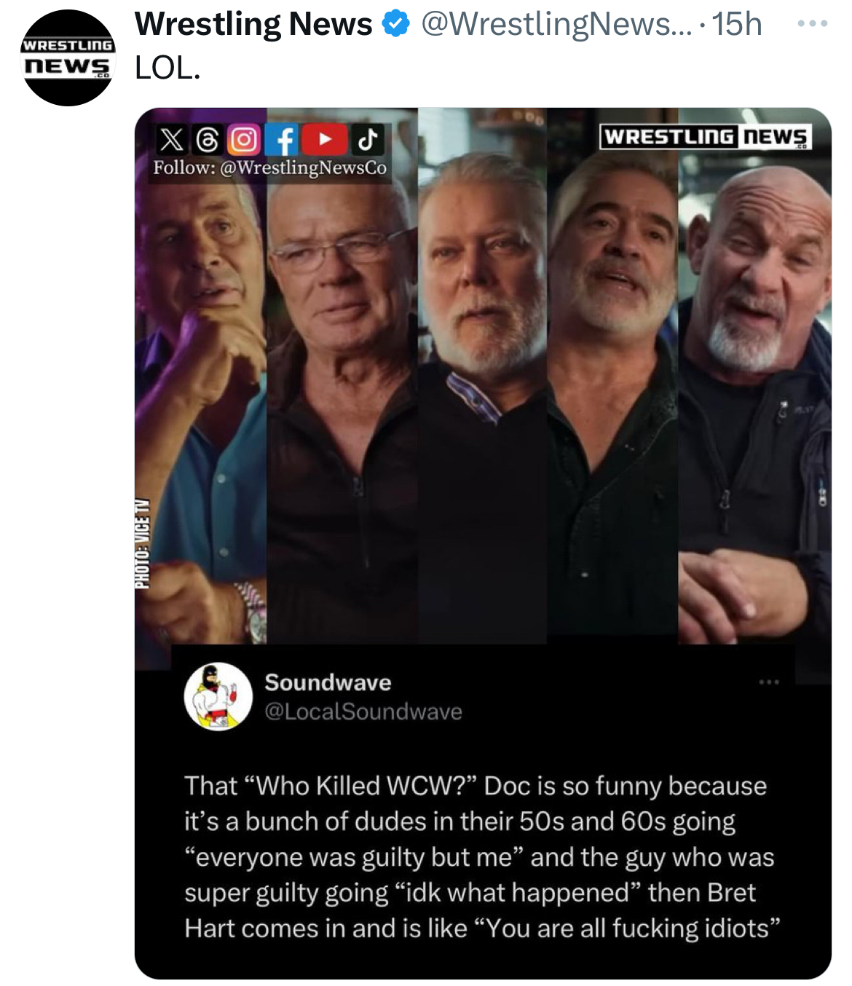Click the Wrestling News watermark logo
The width and height of the screenshot is (852, 986).
pyautogui.click(x=705, y=137)
